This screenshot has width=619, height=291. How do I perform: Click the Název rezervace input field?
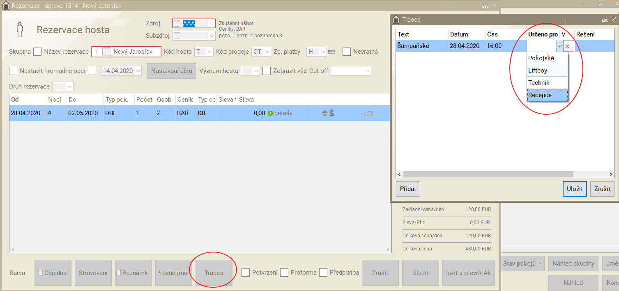pos(135,52)
